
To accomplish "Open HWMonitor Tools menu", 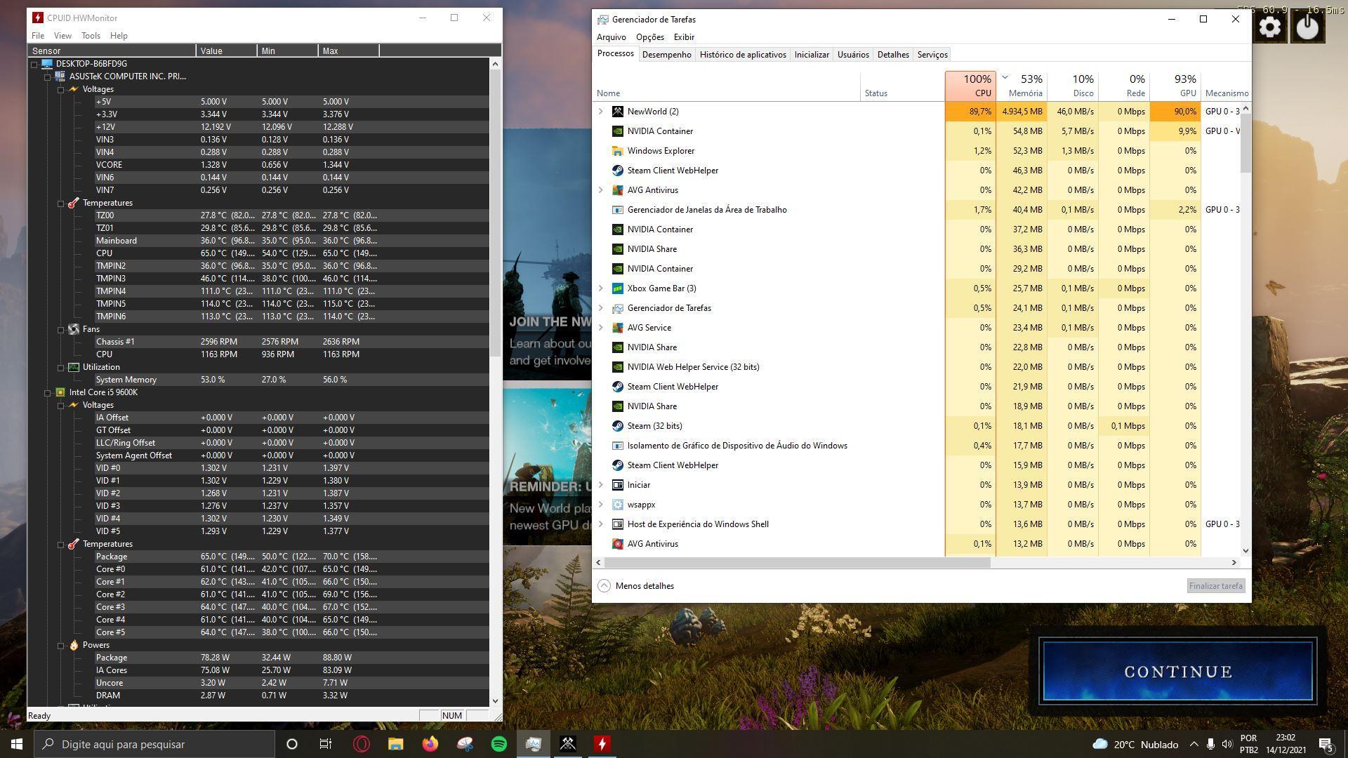I will [91, 36].
